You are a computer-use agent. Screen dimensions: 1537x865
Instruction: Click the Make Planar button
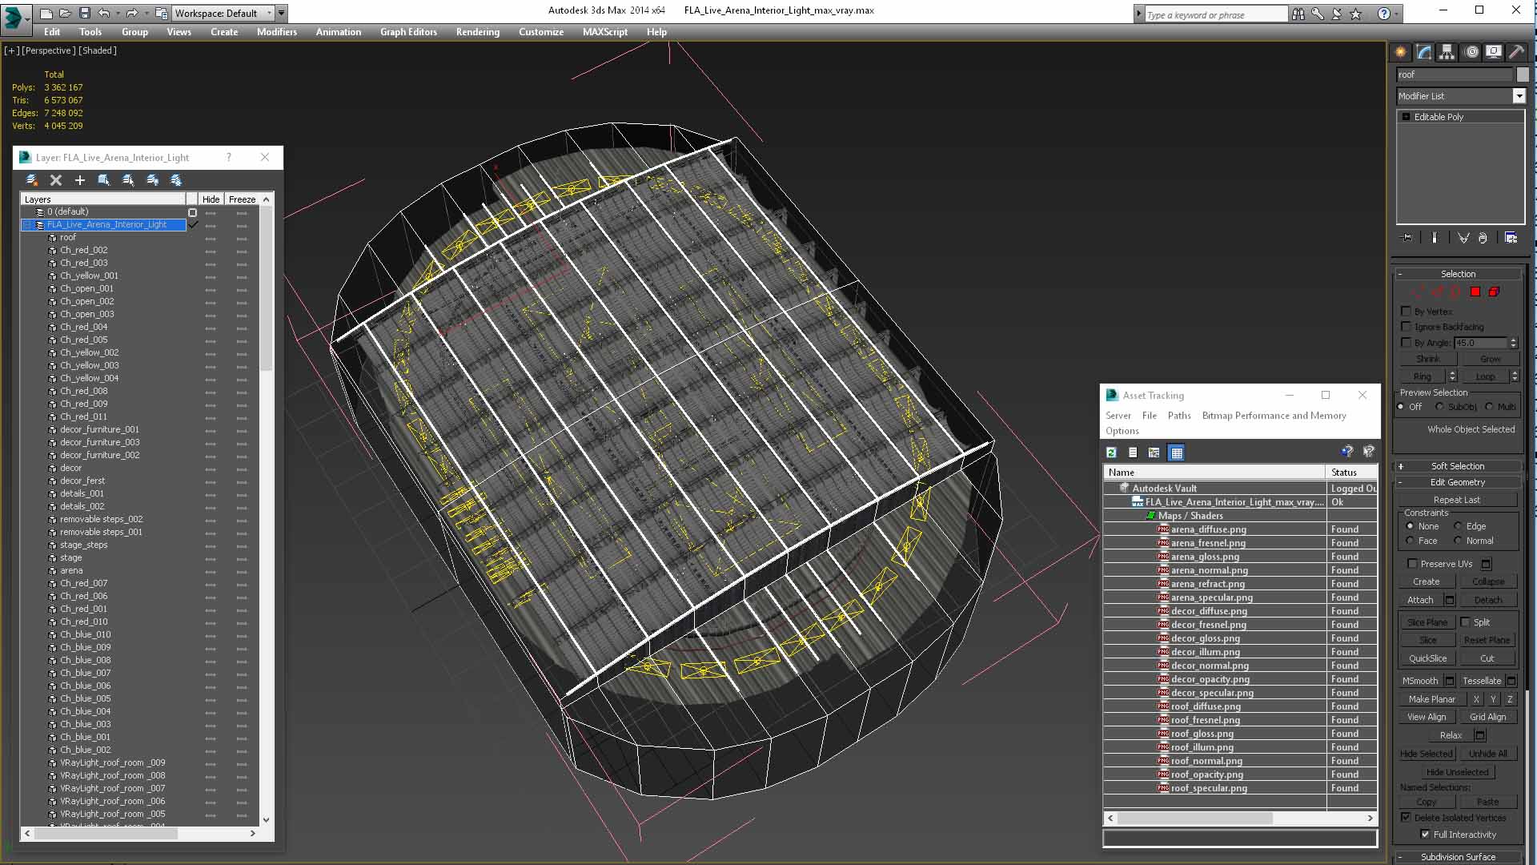[x=1431, y=699]
